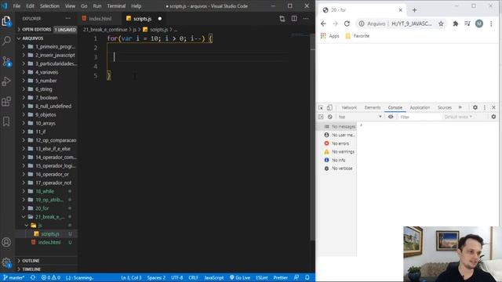Open the Extensions view
Screen dimensions: 502x282
tap(6, 101)
